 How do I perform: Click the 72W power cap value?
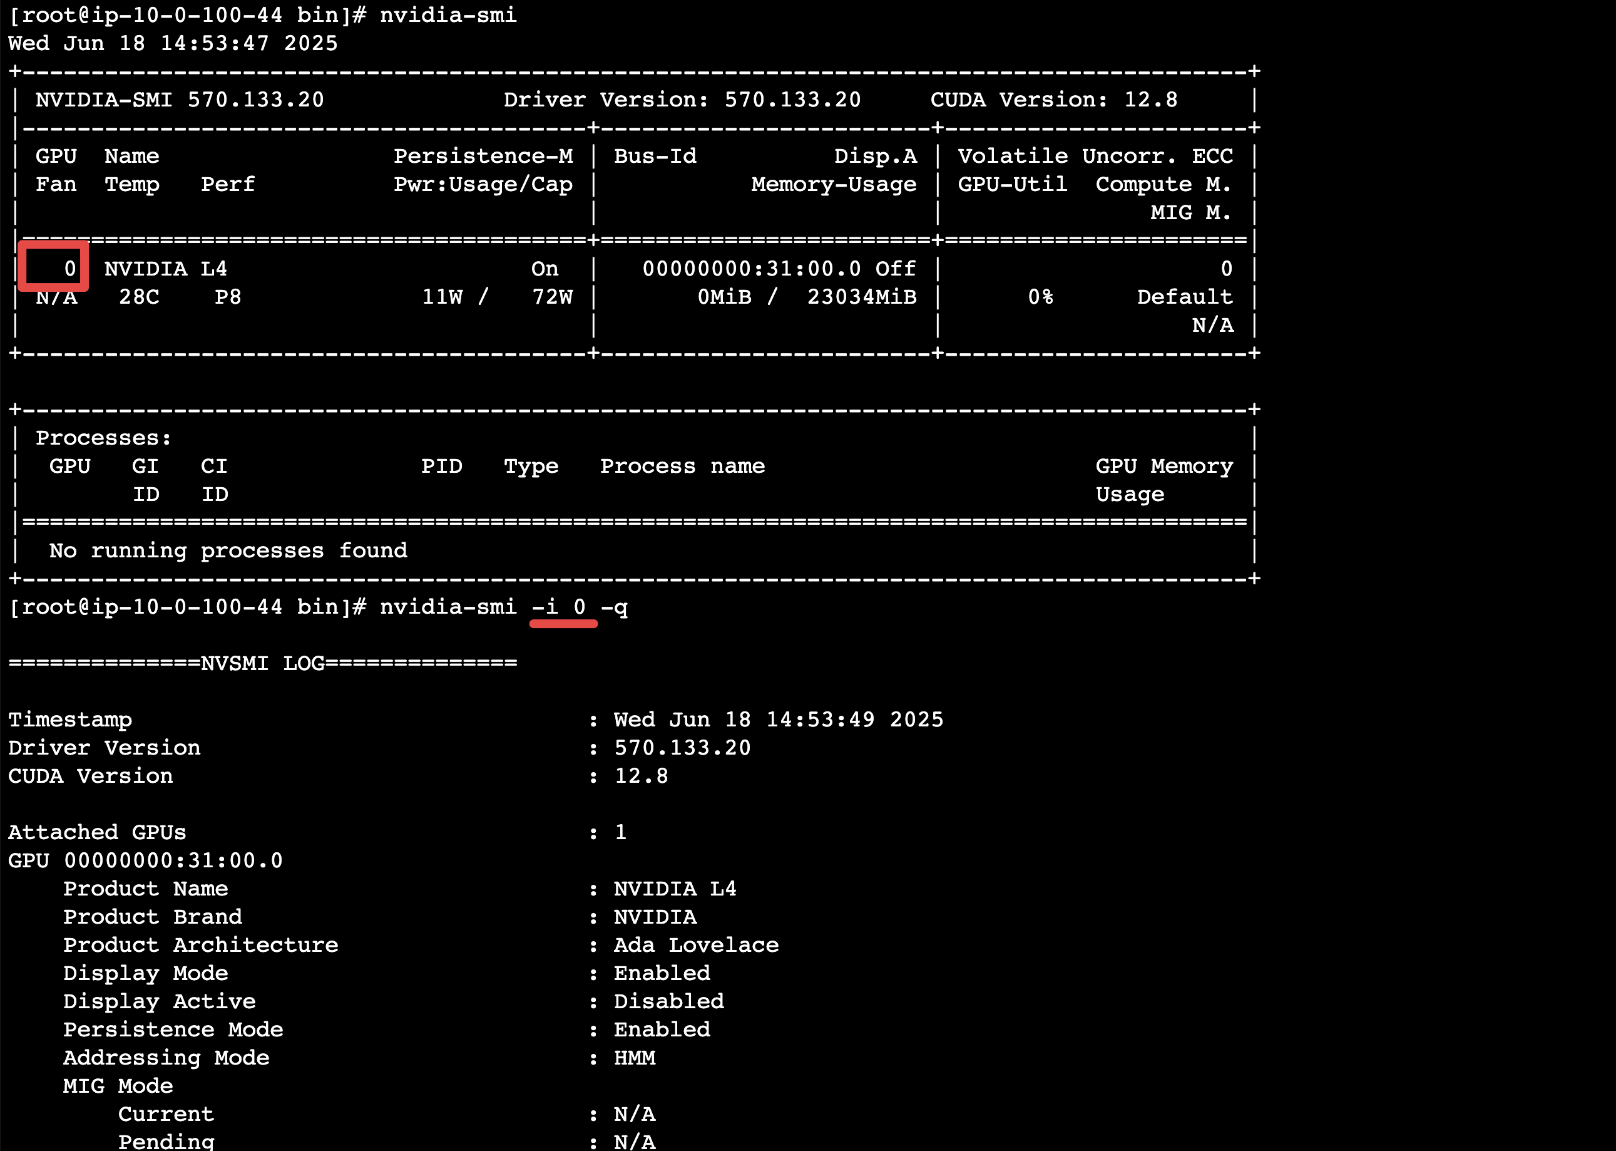(553, 297)
